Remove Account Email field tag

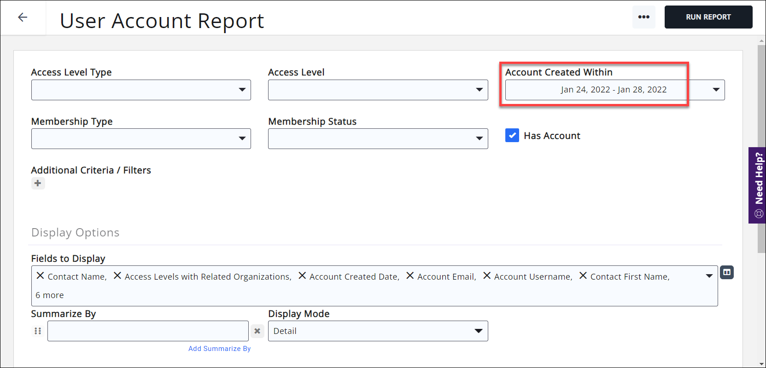coord(410,276)
